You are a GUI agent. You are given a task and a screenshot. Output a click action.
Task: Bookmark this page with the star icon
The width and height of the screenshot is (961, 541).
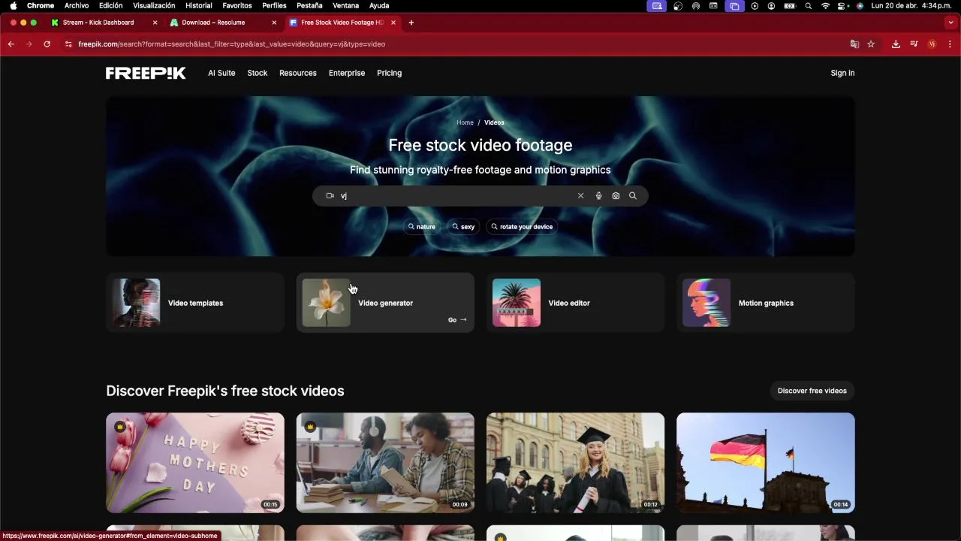(871, 44)
